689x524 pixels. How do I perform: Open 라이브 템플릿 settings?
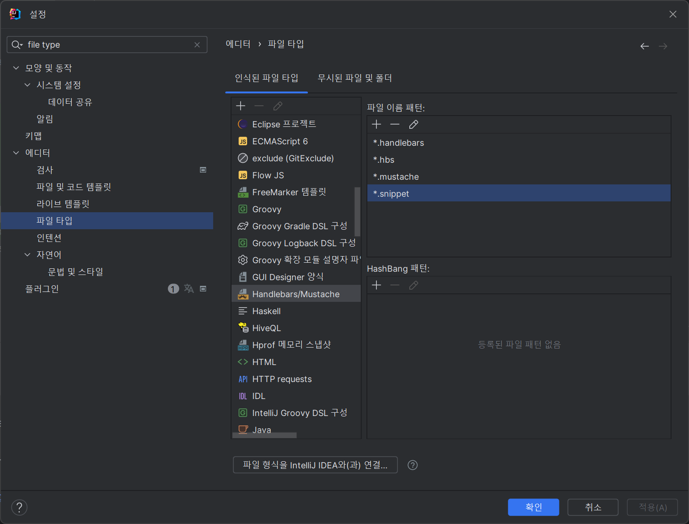[63, 204]
